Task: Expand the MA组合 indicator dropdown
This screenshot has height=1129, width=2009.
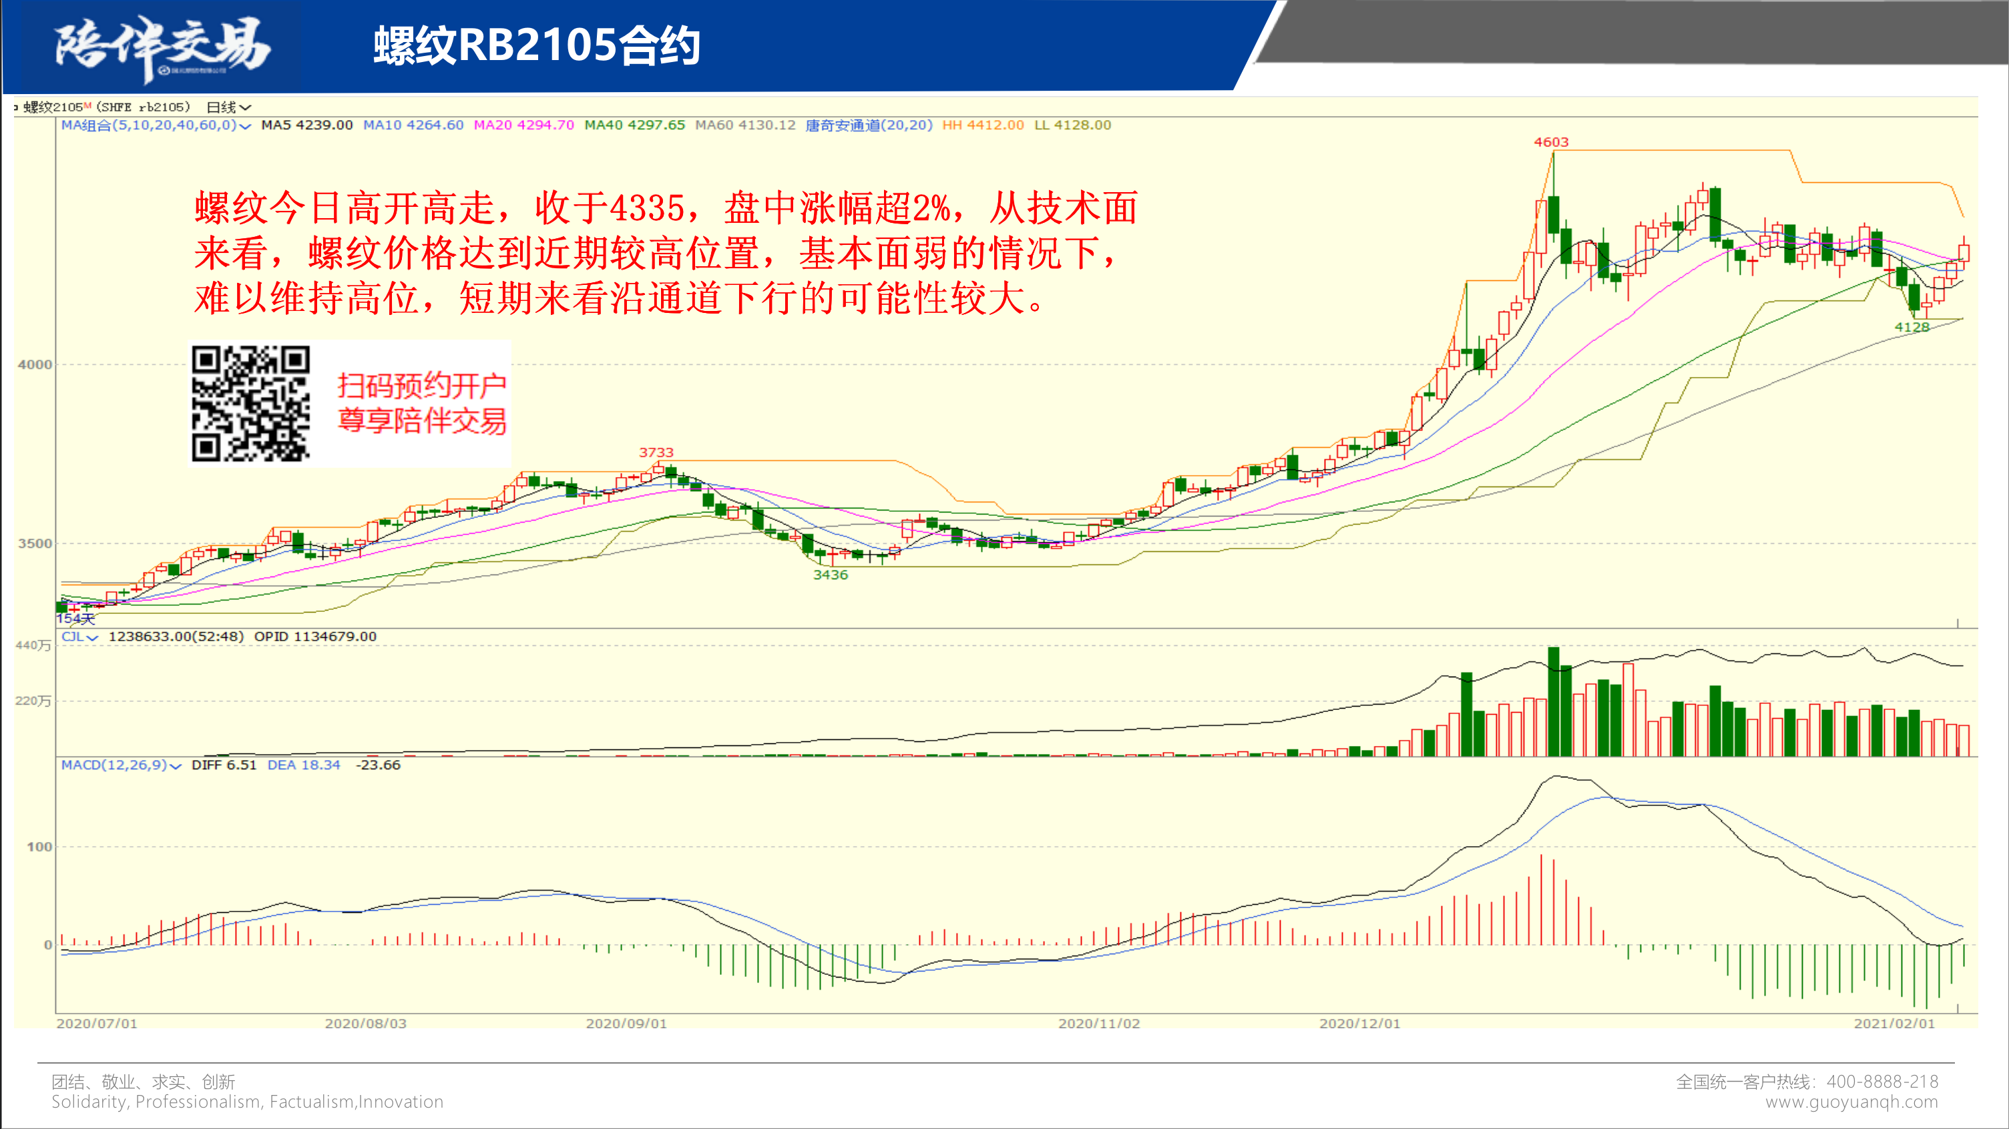Action: [156, 125]
